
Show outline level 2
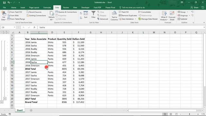pos(5,32)
